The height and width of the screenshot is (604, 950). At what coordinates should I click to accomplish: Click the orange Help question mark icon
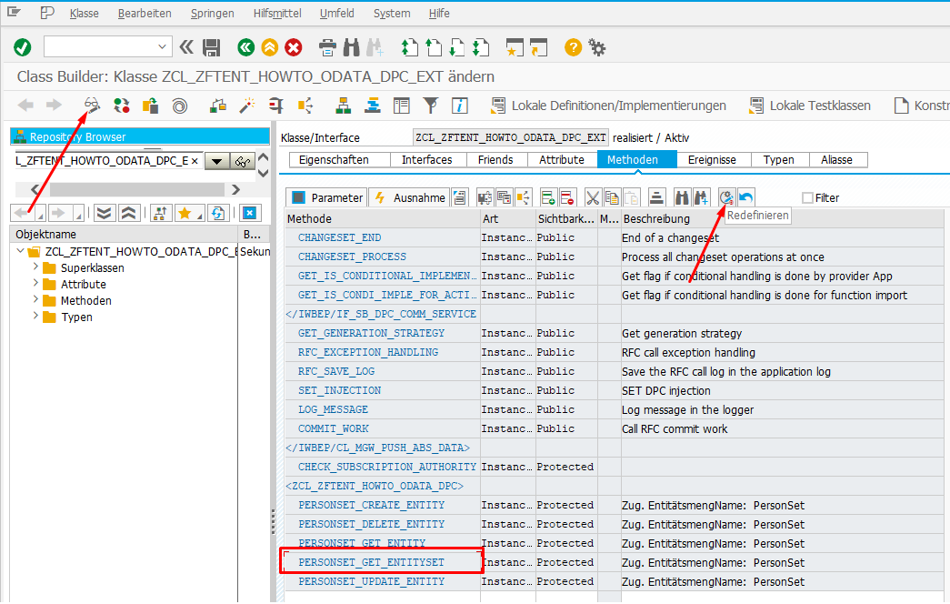[573, 47]
